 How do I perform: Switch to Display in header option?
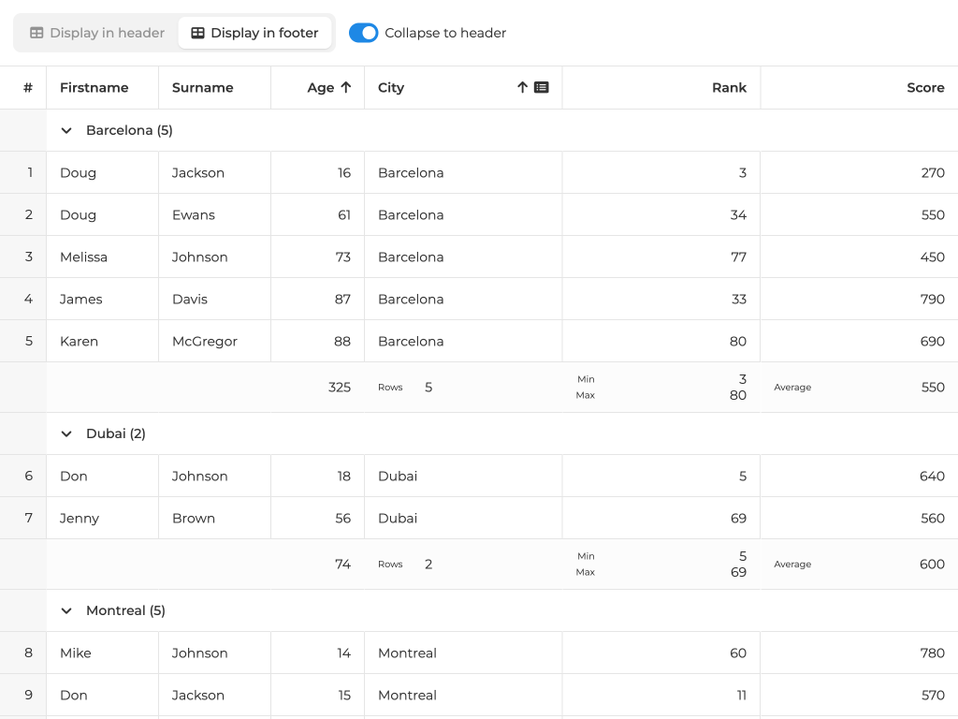(x=96, y=33)
